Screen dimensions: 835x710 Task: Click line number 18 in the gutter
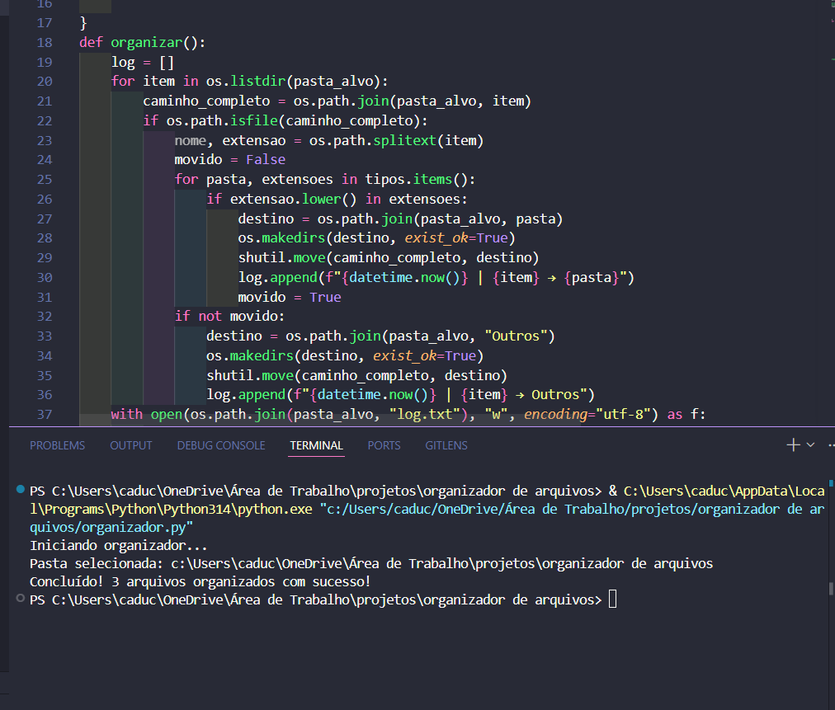coord(45,43)
